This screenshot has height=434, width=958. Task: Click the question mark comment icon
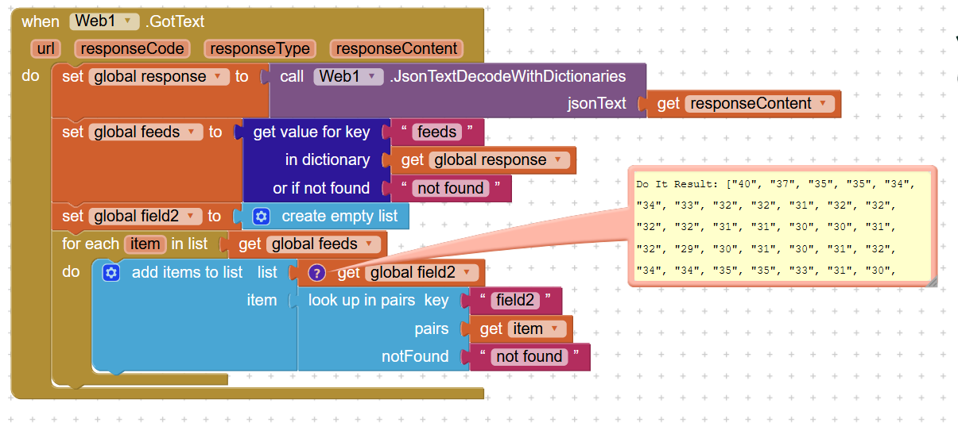tap(316, 273)
